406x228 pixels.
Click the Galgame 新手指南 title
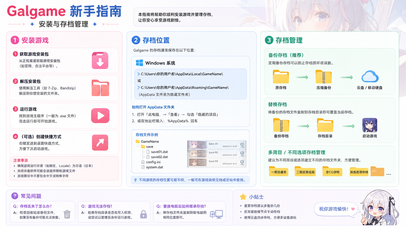click(64, 11)
